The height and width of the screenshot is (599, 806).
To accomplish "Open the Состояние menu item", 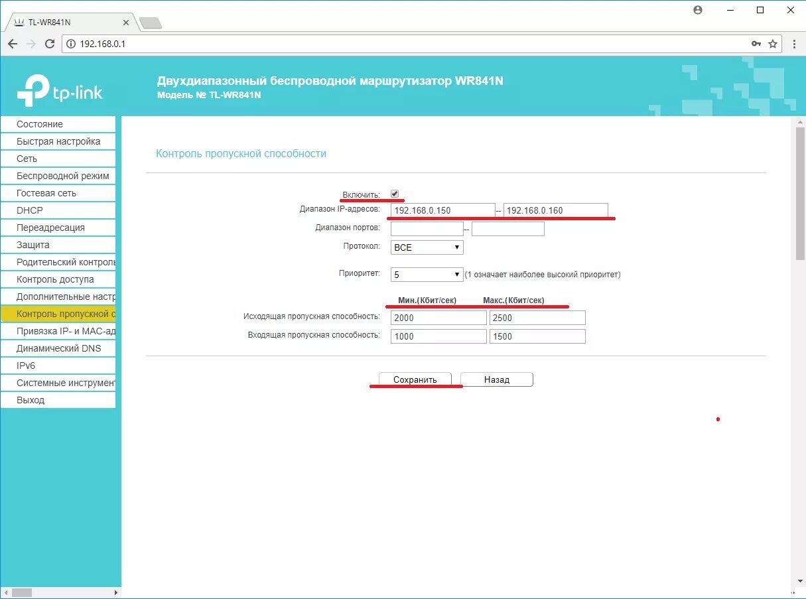I will pyautogui.click(x=58, y=124).
